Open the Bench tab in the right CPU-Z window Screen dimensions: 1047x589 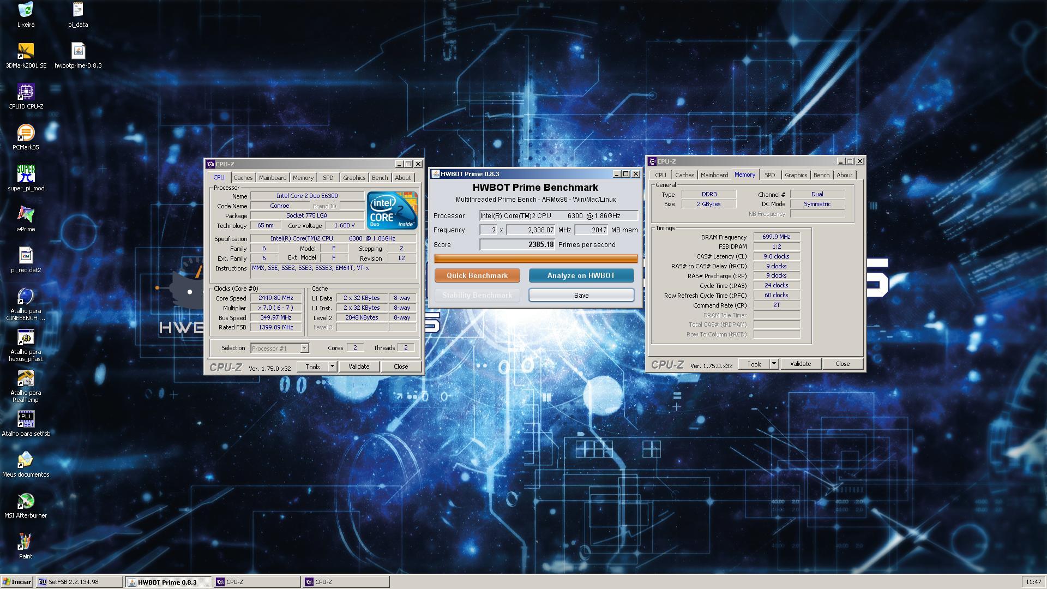pos(821,175)
